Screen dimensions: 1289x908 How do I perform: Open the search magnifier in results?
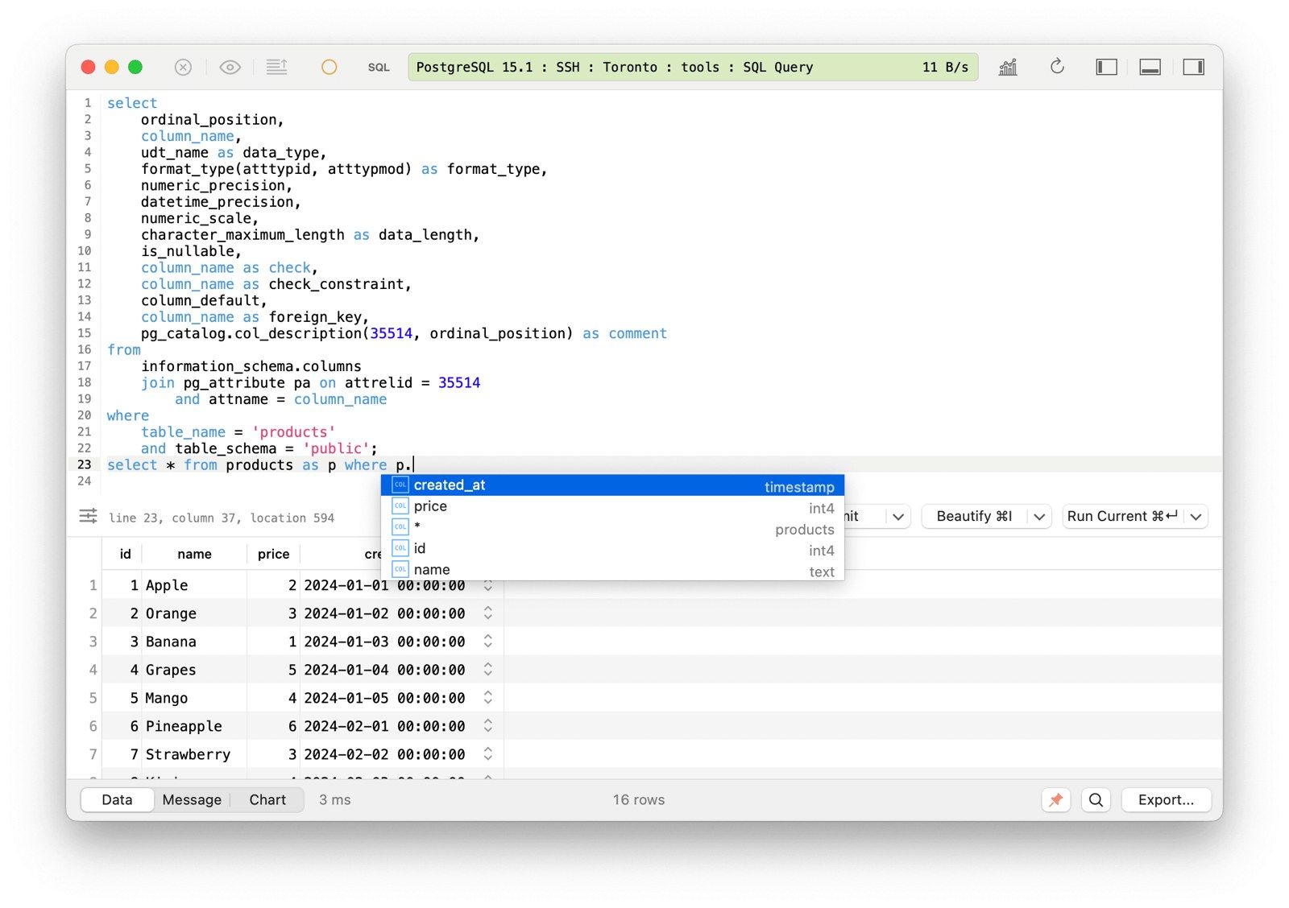(1096, 799)
